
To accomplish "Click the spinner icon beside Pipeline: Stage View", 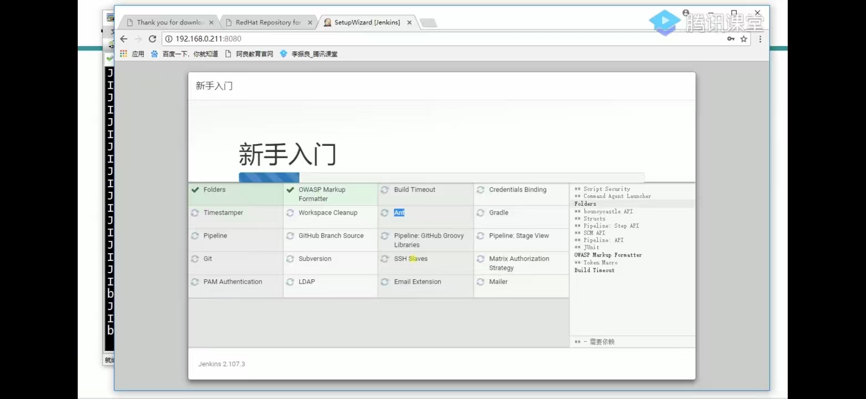I will point(480,236).
